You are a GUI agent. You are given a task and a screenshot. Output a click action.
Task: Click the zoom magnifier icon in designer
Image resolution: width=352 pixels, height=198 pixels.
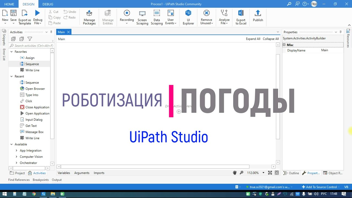[241, 173]
